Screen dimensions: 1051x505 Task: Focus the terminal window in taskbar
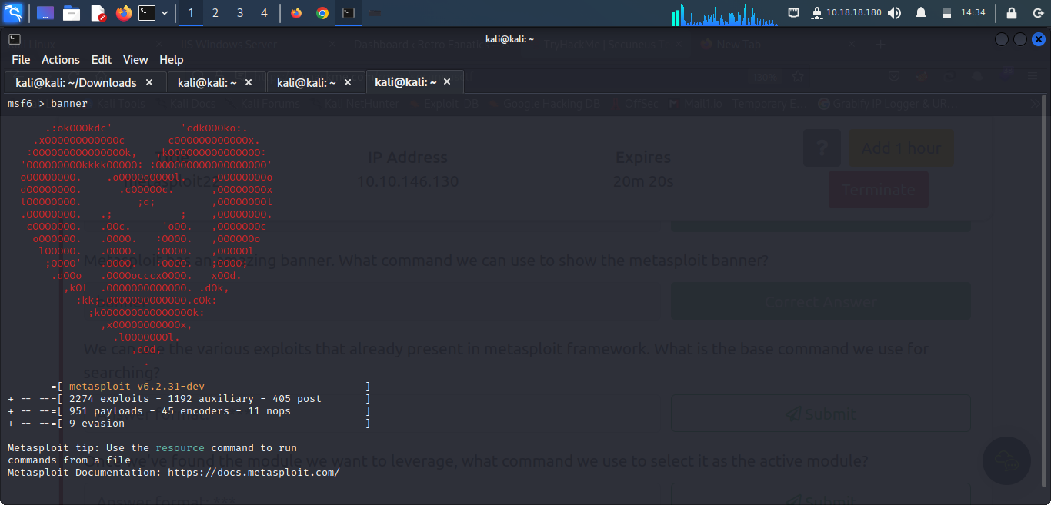[349, 13]
